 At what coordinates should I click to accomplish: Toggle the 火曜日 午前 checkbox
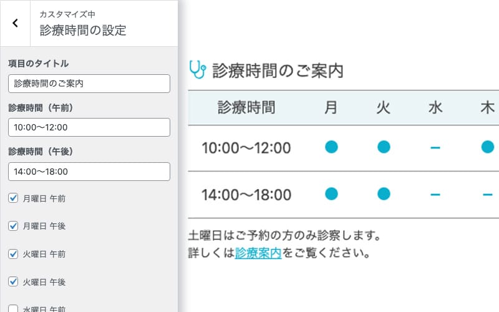[x=13, y=254]
